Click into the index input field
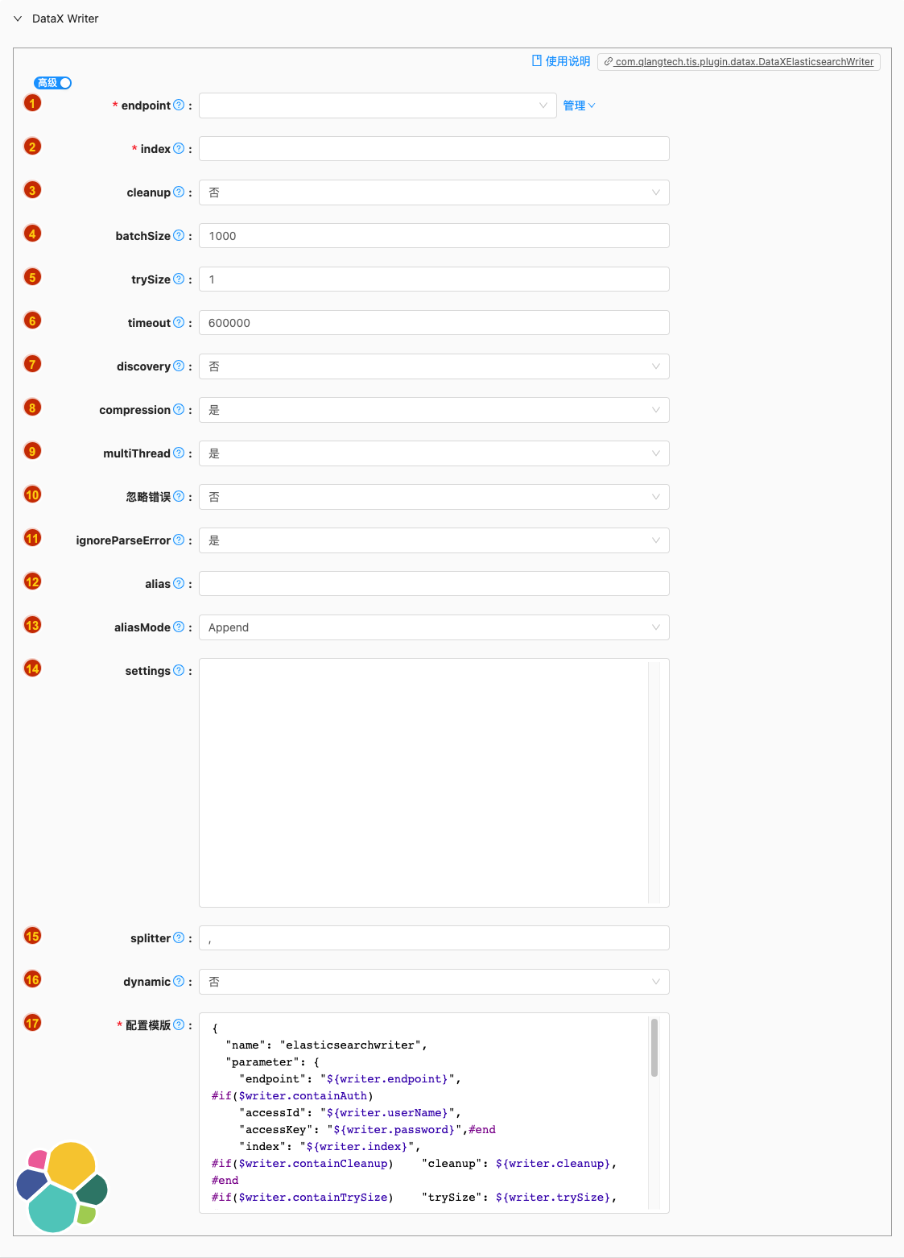Screen dimensions: 904x1258 pyautogui.click(x=434, y=149)
